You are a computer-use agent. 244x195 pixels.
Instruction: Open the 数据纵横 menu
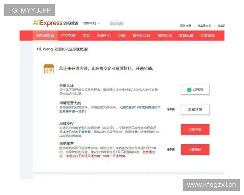pyautogui.click(x=186, y=36)
